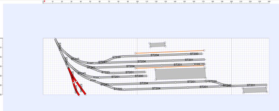
Task: Select the topmost diagonal ST241 turnout
Action: click(59, 47)
